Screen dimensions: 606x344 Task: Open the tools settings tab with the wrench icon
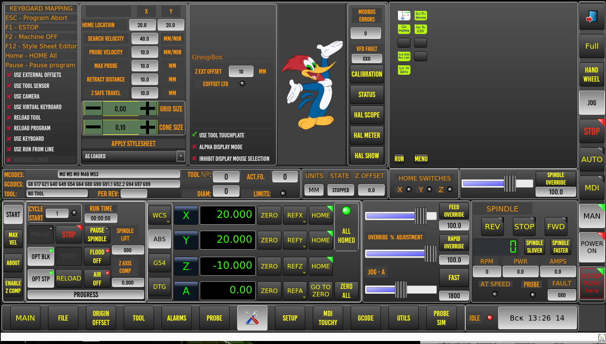(252, 318)
